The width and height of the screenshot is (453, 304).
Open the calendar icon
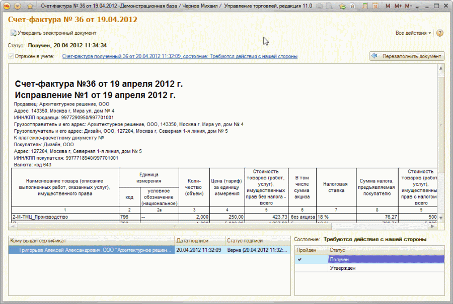(375, 6)
